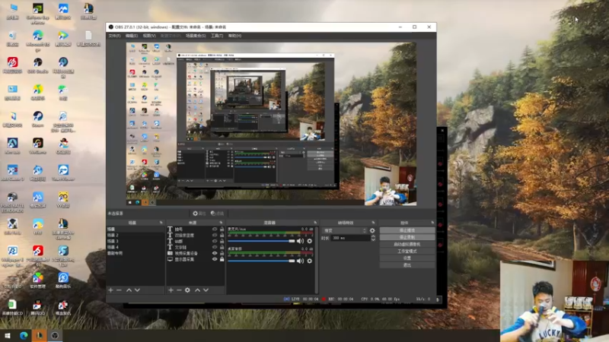
Task: Toggle the lock on the QQ群 source
Action: coord(222,241)
